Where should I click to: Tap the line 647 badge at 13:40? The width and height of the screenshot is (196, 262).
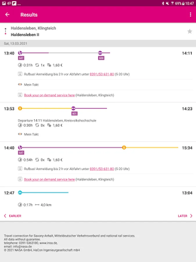coord(21,58)
